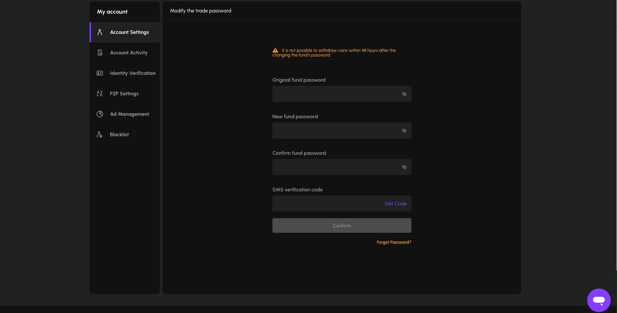Go to Identity Verification section

click(124, 73)
